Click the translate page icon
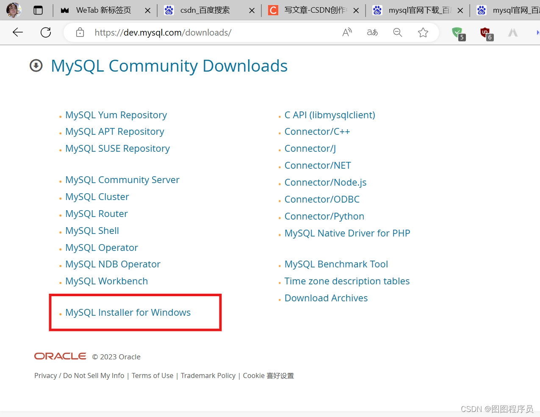Image resolution: width=540 pixels, height=417 pixels. (x=372, y=32)
